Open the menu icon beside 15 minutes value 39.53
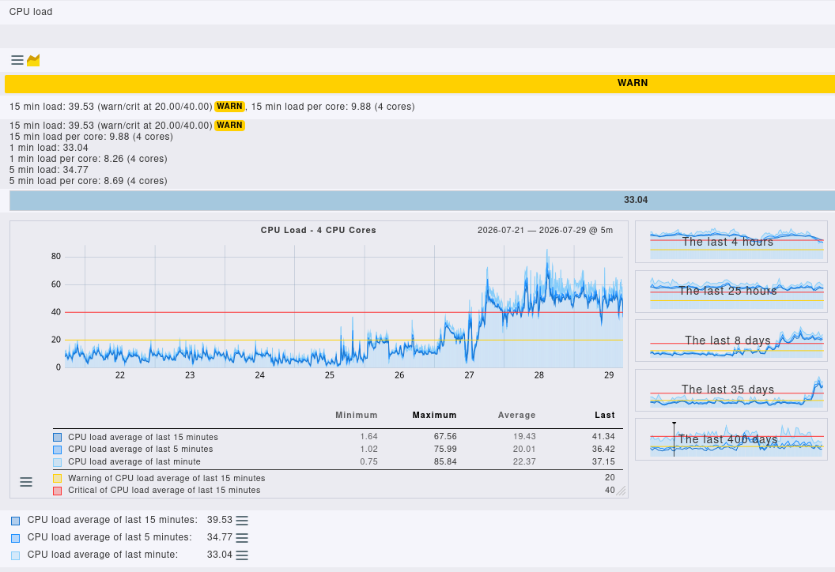The image size is (835, 572). (242, 521)
